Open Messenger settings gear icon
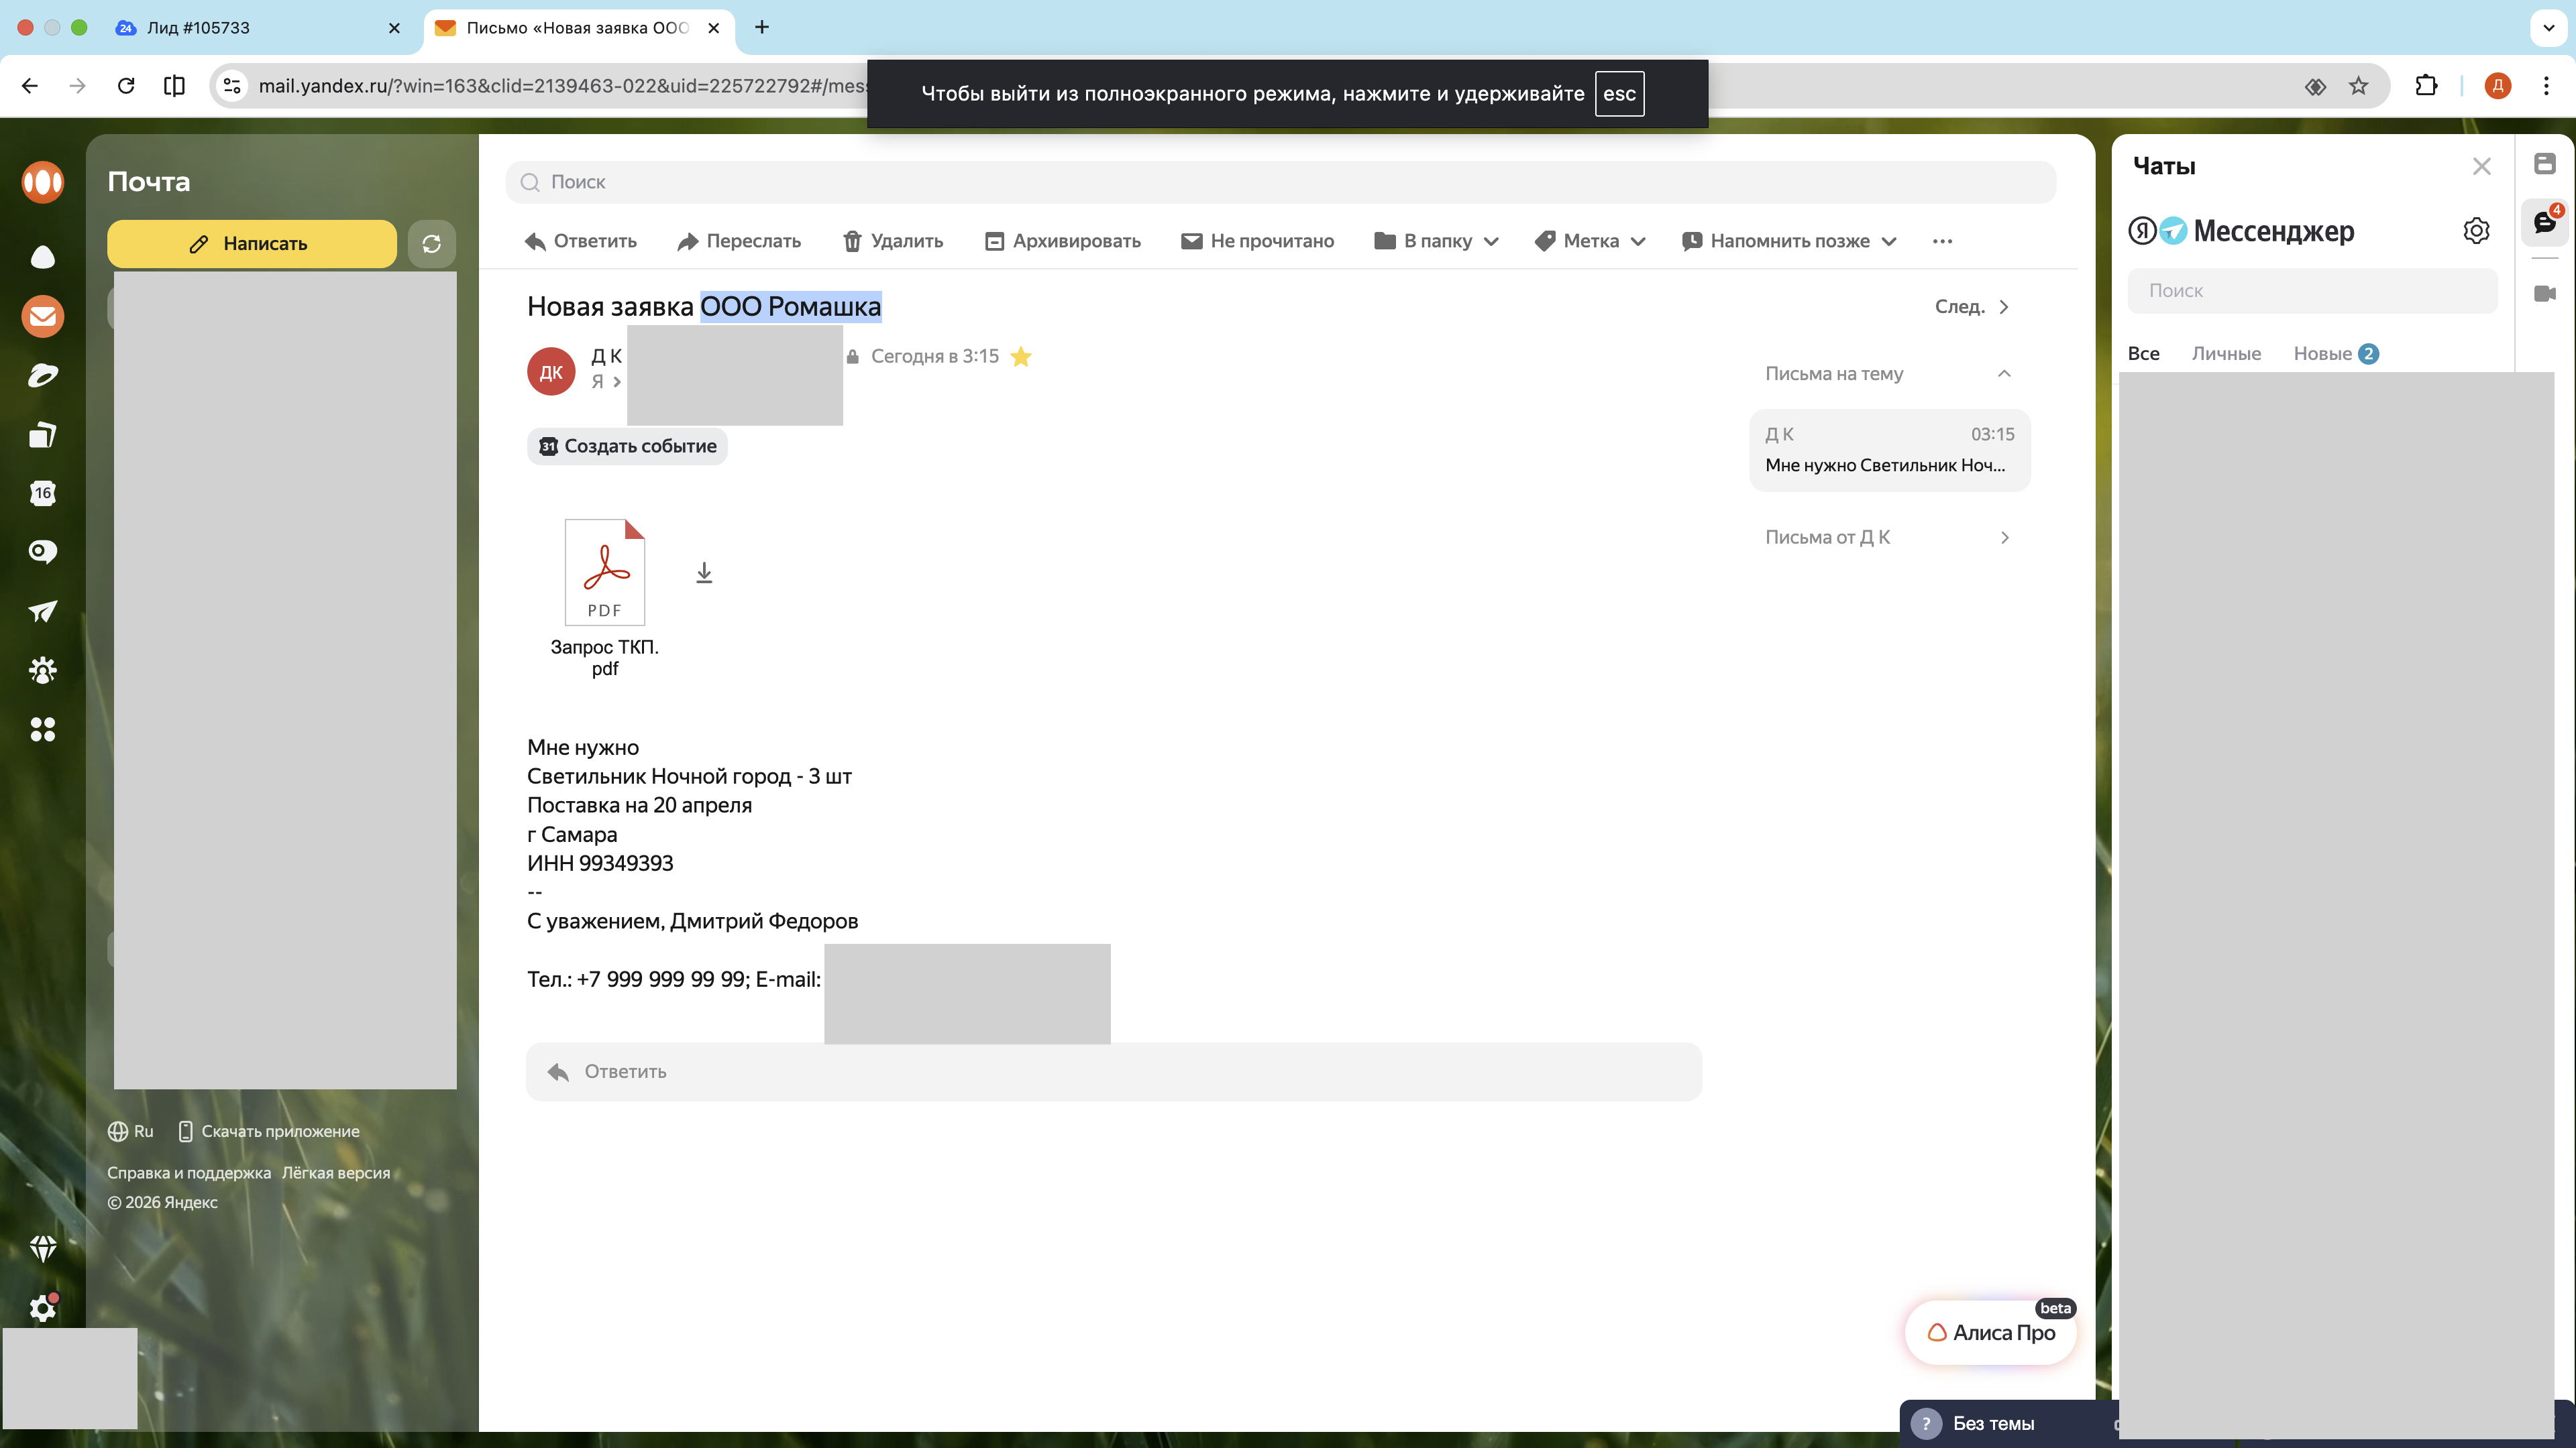Viewport: 2576px width, 1448px height. click(2476, 231)
